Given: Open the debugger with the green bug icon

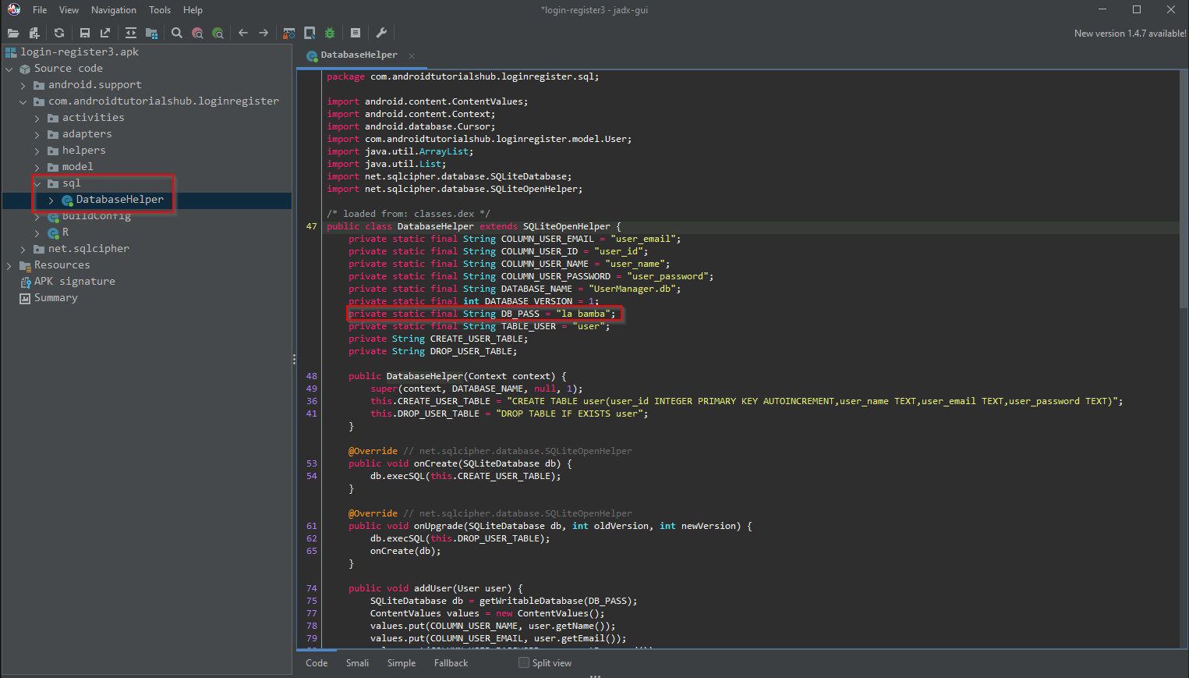Looking at the screenshot, I should [x=330, y=33].
